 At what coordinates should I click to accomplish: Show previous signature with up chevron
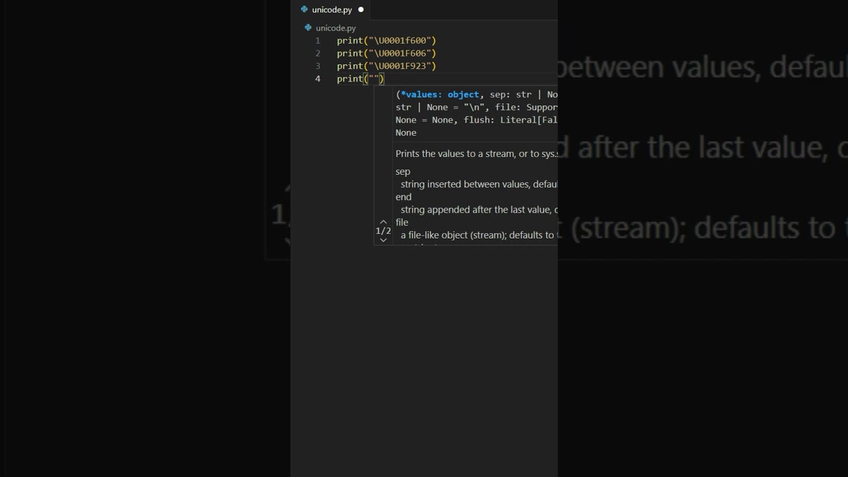[x=383, y=222]
